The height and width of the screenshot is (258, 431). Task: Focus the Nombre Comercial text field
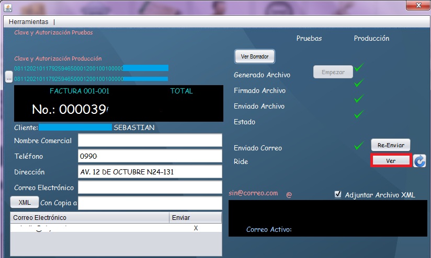point(150,140)
